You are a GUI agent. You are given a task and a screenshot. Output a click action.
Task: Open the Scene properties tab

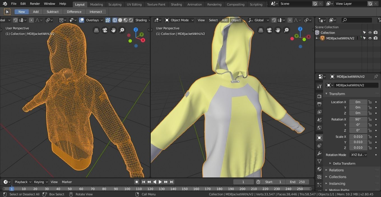click(x=319, y=120)
